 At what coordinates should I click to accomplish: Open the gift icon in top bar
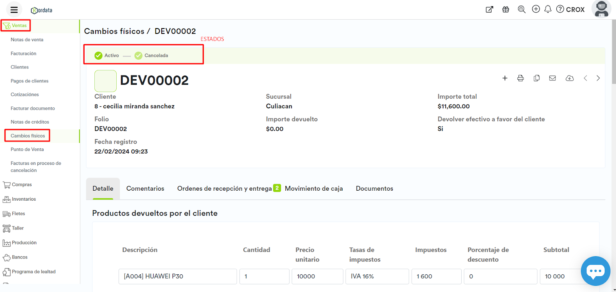coord(506,10)
